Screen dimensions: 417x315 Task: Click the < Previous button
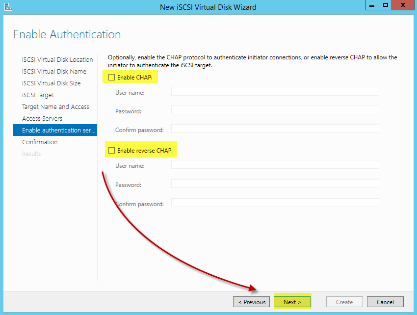point(252,302)
